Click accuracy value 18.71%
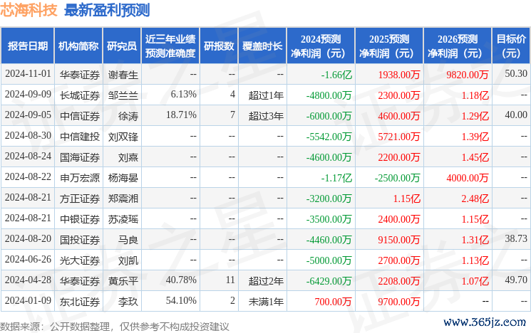Viewport: 531px width, 333px height. (x=181, y=115)
